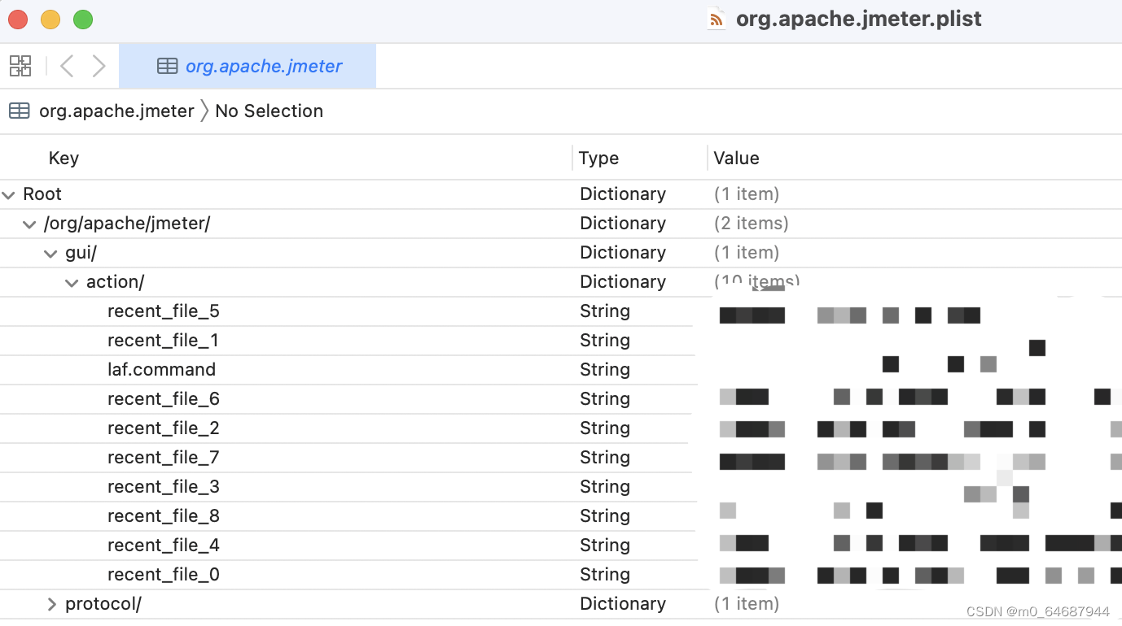Expand the protocol/ dictionary
Screen dimensions: 1122x626
(51, 604)
